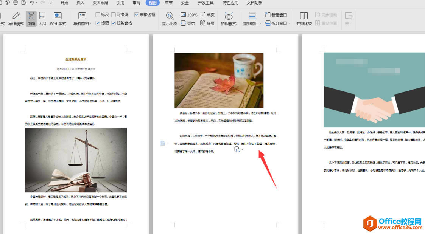Click the undo arrow icon
Viewport: 425px width, 234px height.
tap(32, 3)
